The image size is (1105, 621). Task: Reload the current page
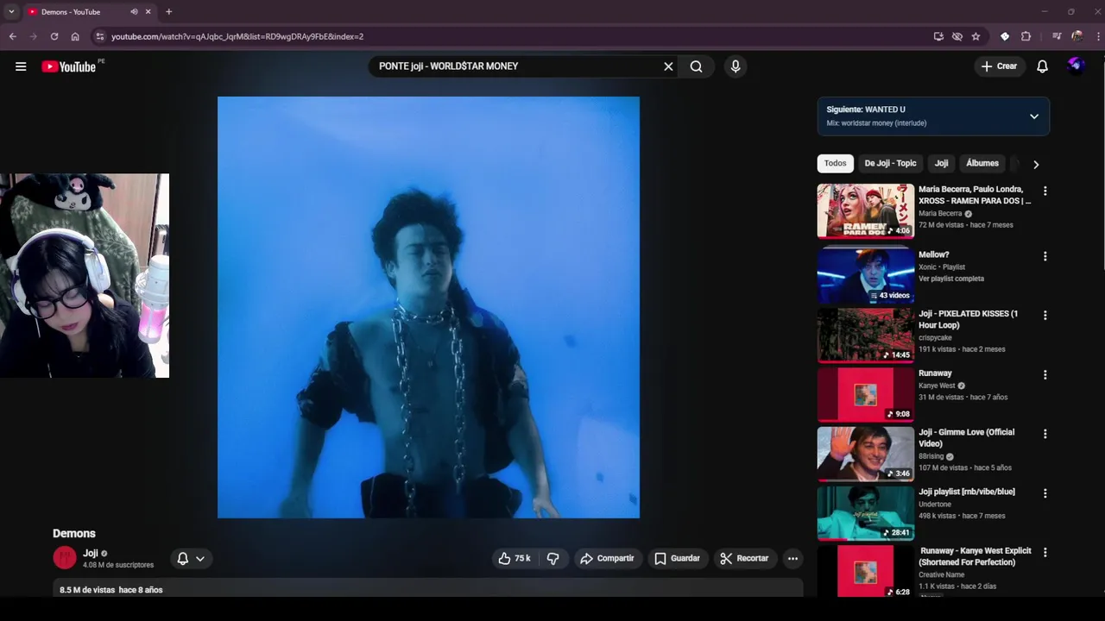[54, 36]
